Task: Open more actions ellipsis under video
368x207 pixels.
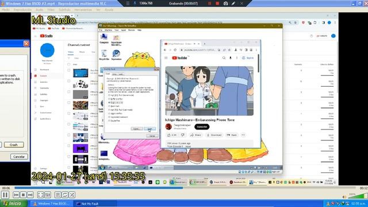Action: [x=243, y=135]
